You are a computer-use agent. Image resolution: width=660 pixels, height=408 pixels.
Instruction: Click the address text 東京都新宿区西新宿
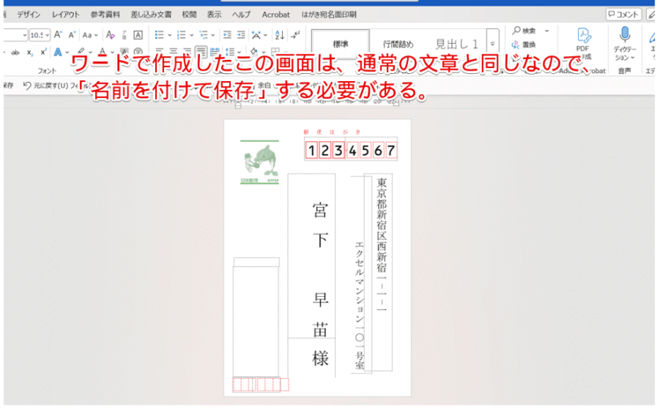(x=381, y=224)
